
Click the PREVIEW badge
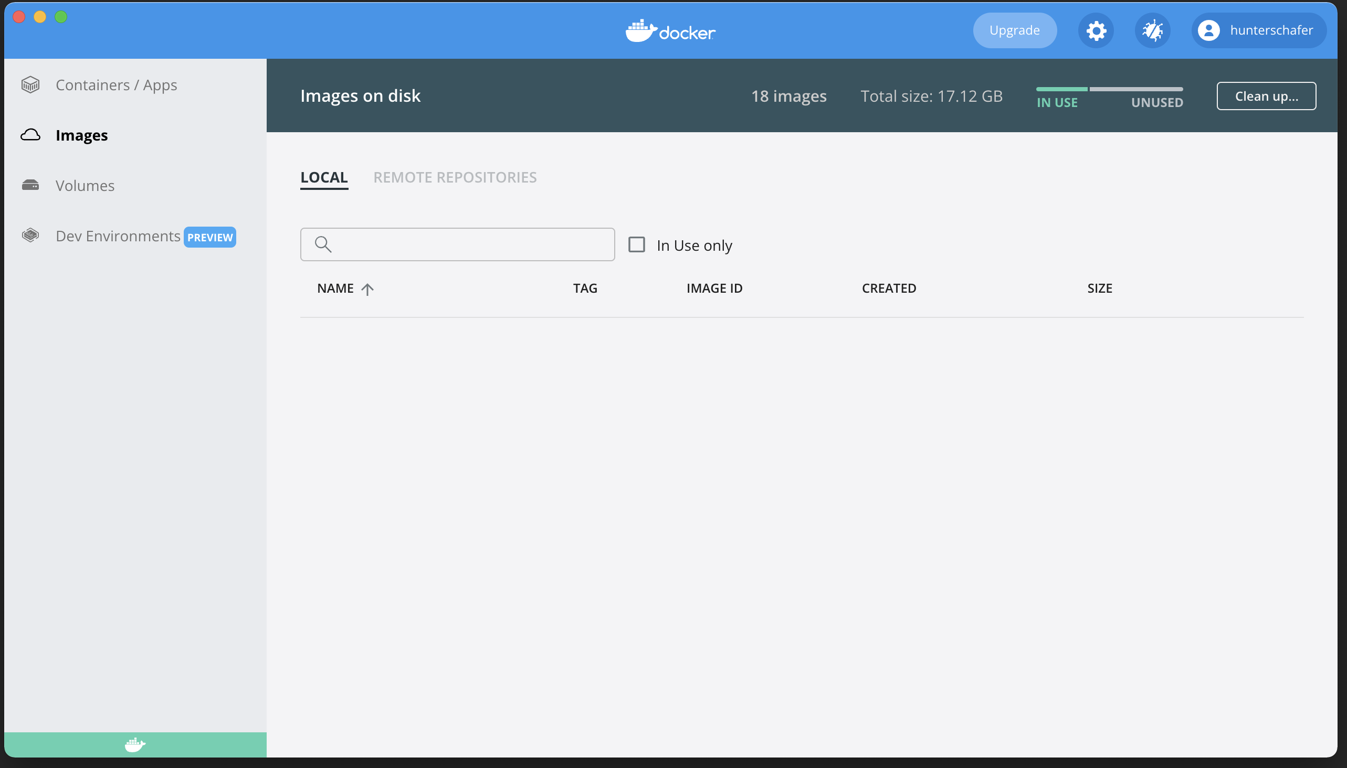[x=210, y=237]
